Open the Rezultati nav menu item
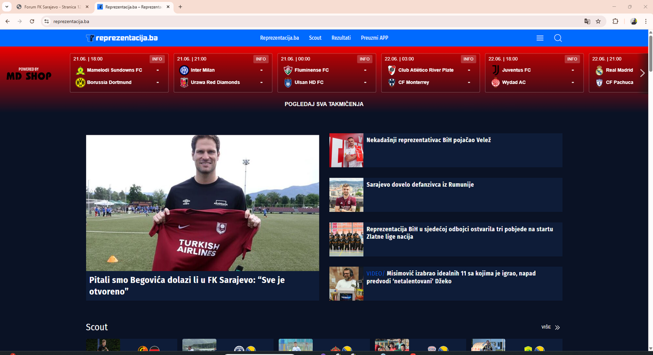The image size is (653, 355). click(341, 38)
